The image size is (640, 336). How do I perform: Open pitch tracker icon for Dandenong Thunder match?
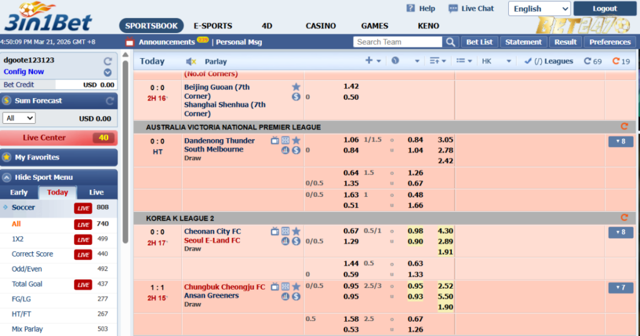coord(285,141)
